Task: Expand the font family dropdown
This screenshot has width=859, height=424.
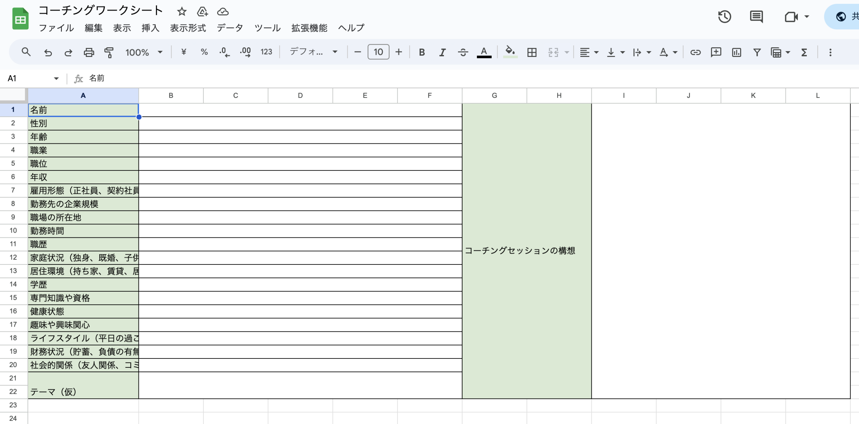Action: point(313,52)
